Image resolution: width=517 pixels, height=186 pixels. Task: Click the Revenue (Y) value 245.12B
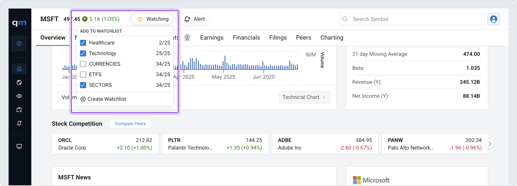point(470,82)
